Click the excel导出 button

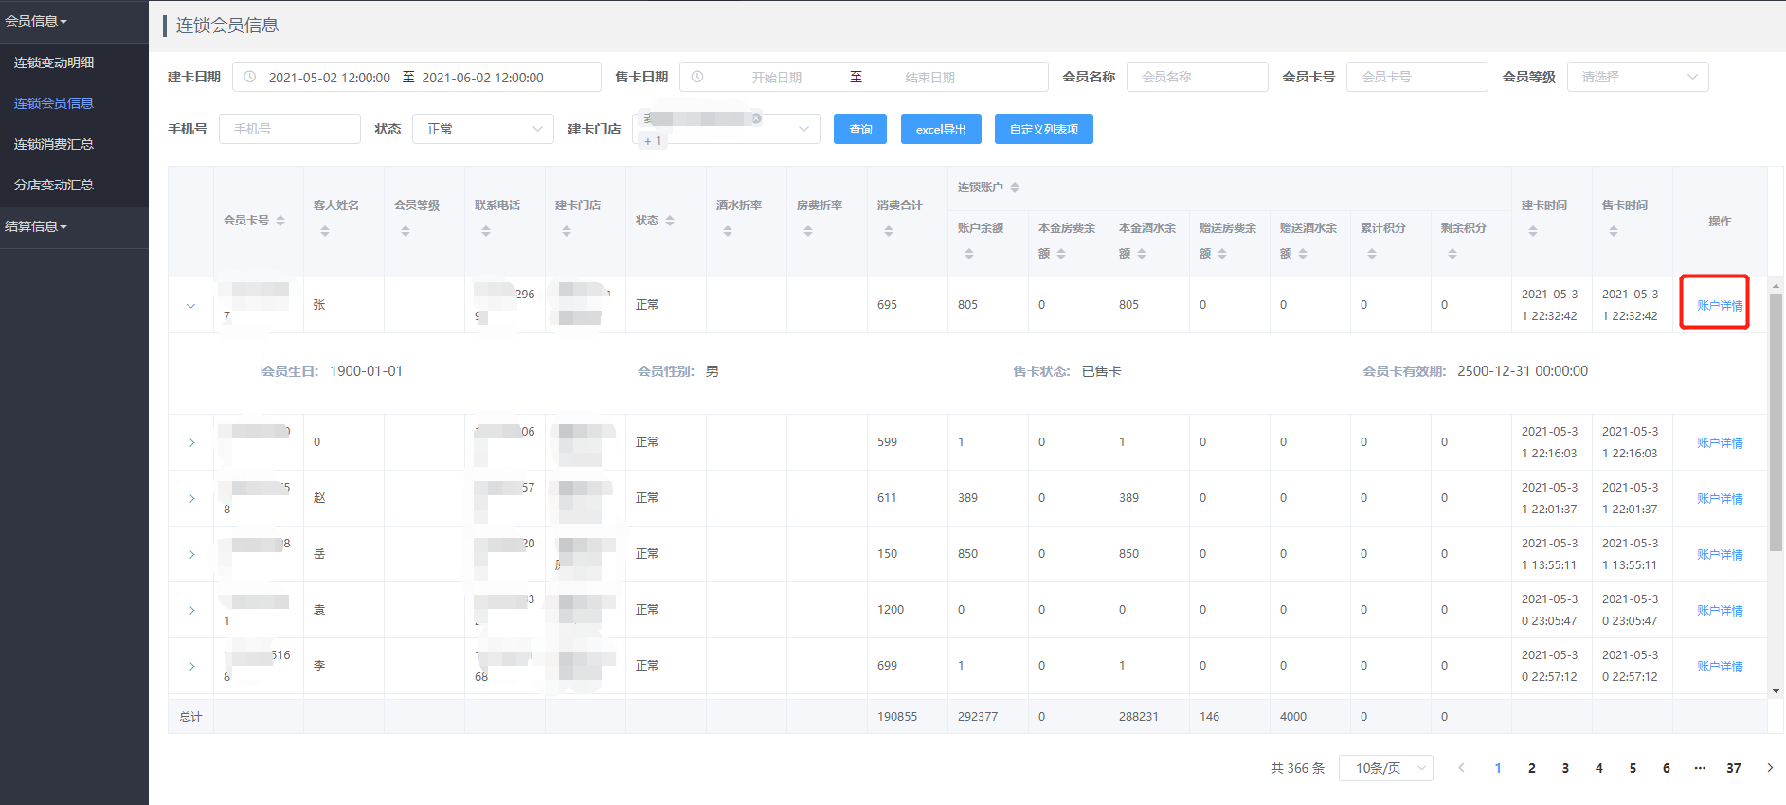(x=941, y=129)
